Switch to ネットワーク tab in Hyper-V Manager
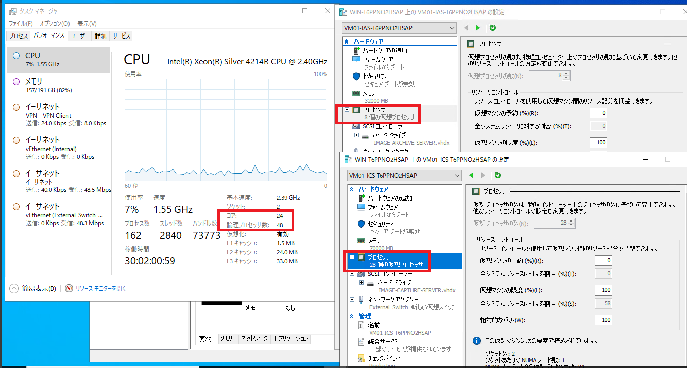Image resolution: width=687 pixels, height=368 pixels. (254, 338)
